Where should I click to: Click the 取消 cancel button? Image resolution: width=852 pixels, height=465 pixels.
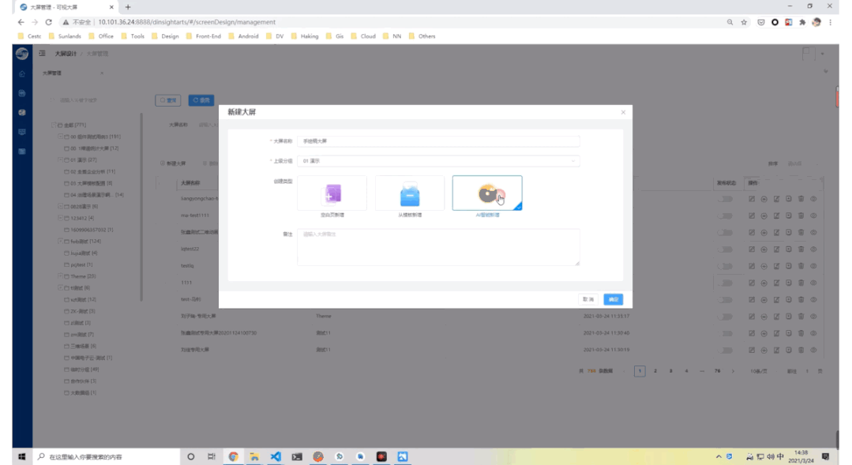587,299
